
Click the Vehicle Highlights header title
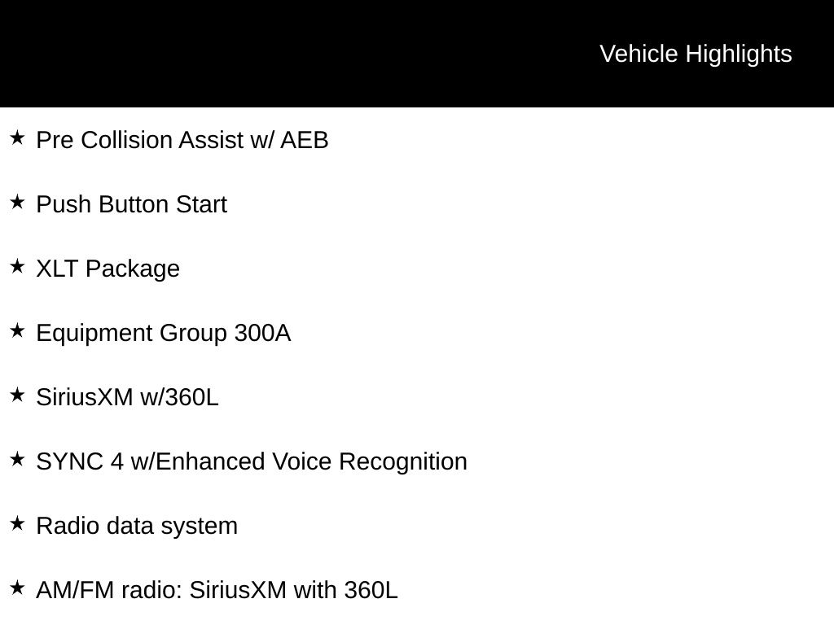click(696, 54)
